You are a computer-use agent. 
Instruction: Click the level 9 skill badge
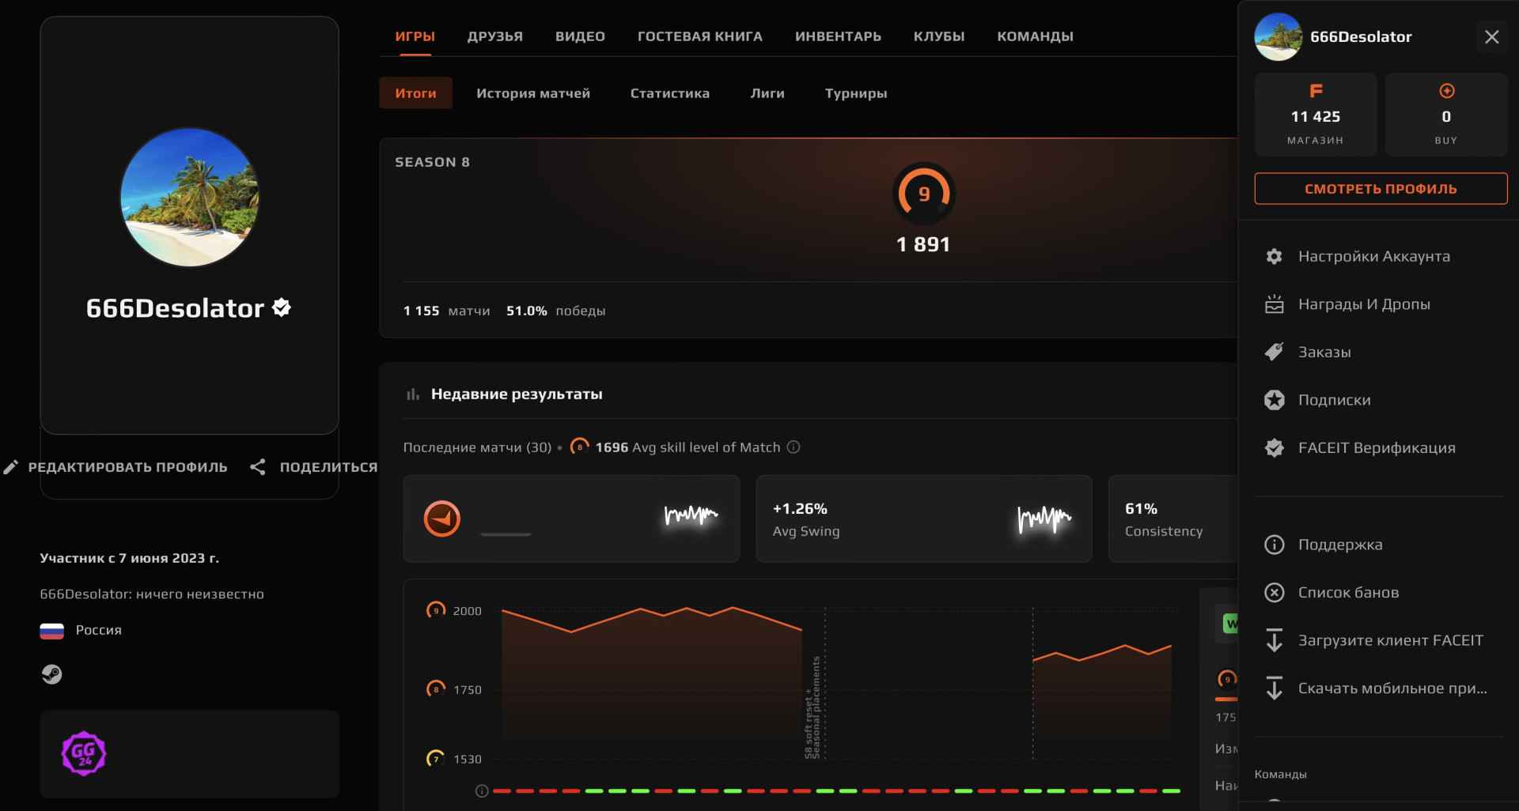tap(923, 194)
